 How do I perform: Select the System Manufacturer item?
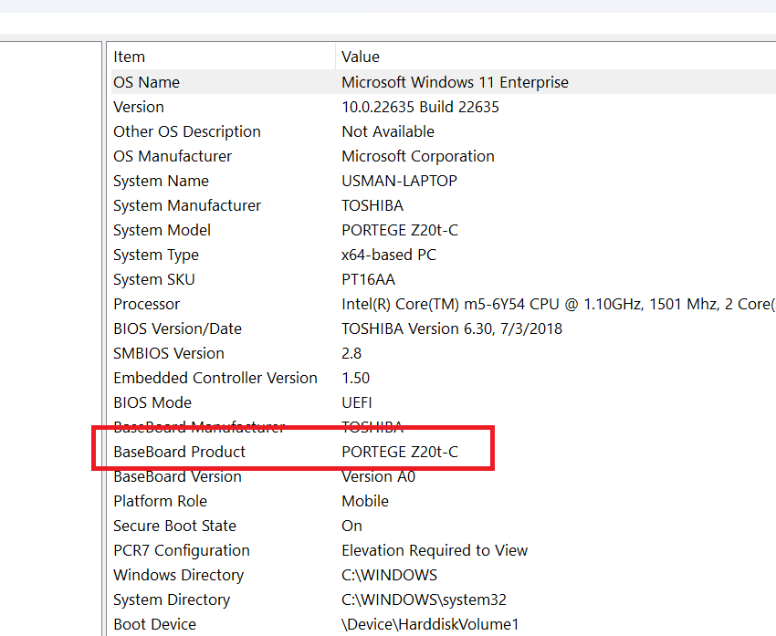187,205
